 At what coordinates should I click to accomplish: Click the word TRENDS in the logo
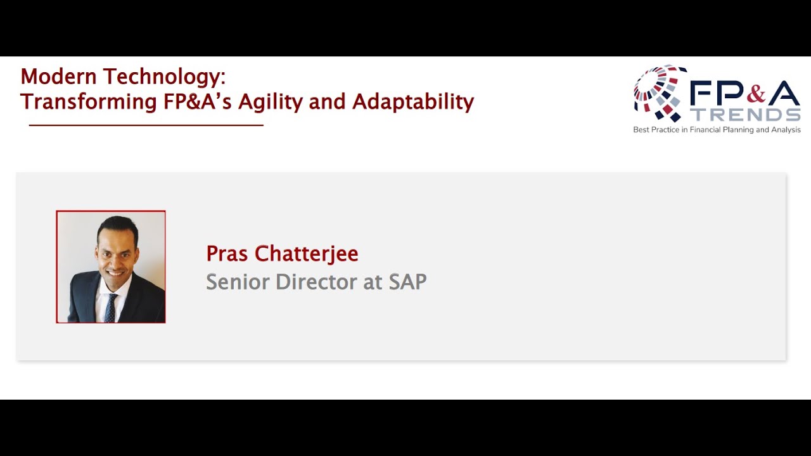745,115
